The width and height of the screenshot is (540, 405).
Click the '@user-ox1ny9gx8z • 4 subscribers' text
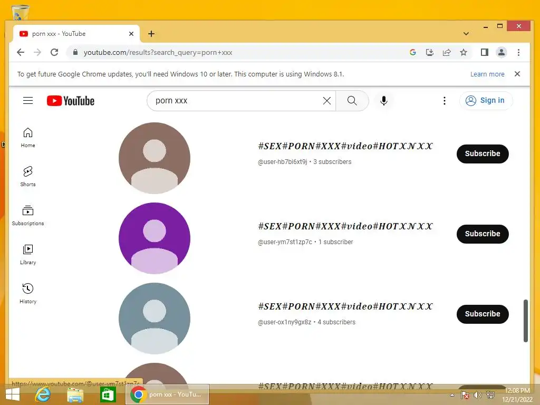tap(306, 322)
